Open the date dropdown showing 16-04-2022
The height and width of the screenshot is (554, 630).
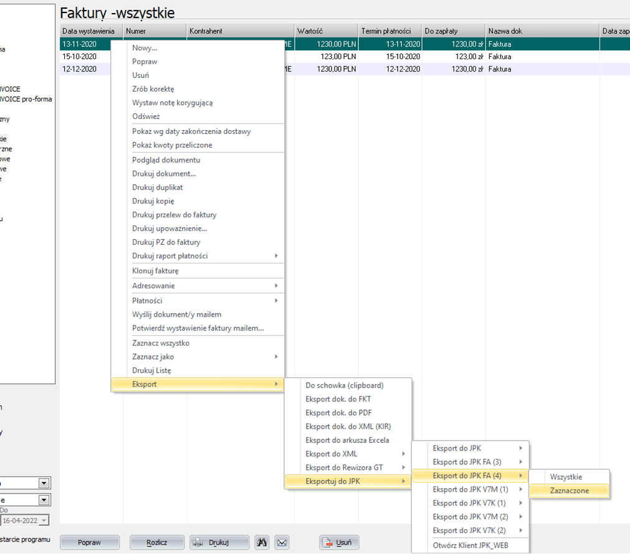44,520
